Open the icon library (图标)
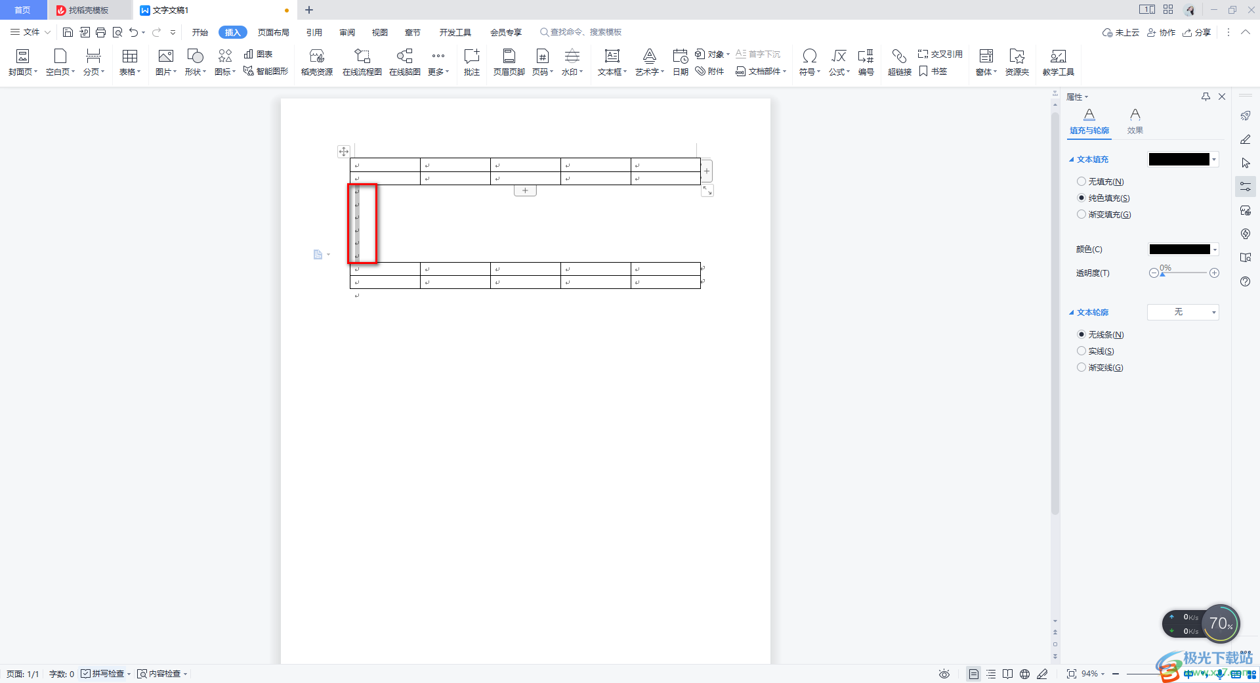The image size is (1260, 683). 225,63
